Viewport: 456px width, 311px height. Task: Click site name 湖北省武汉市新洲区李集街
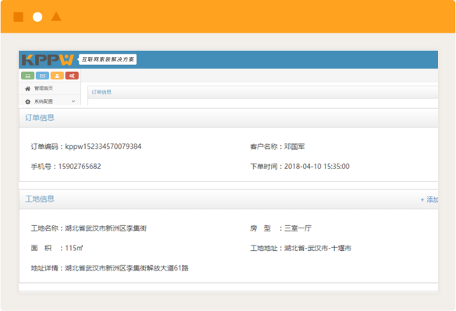click(105, 228)
